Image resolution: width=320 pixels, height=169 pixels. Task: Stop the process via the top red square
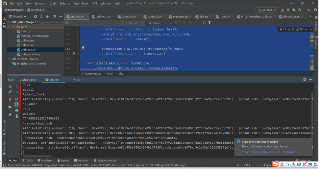coord(309,10)
